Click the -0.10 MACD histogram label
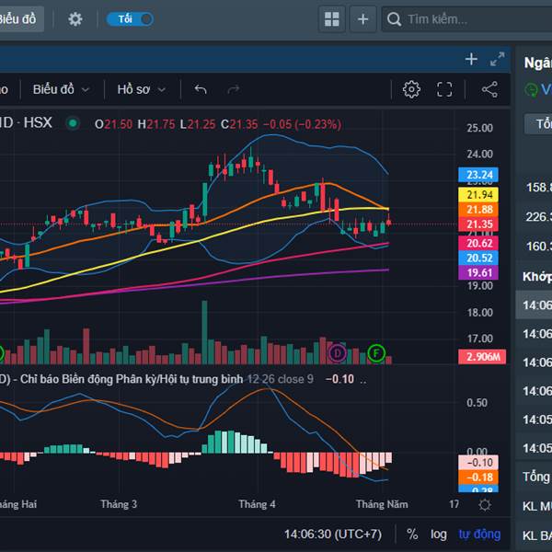The width and height of the screenshot is (552, 552). coord(478,462)
